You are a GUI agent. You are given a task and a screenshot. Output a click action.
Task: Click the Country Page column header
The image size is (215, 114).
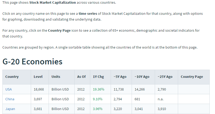192,77
